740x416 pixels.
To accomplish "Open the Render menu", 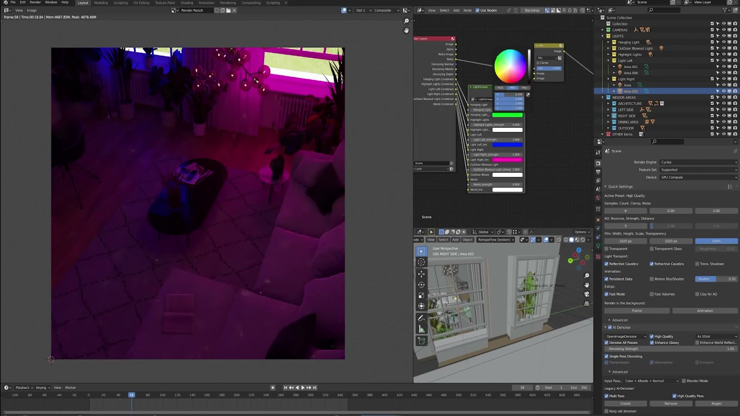I will [35, 2].
